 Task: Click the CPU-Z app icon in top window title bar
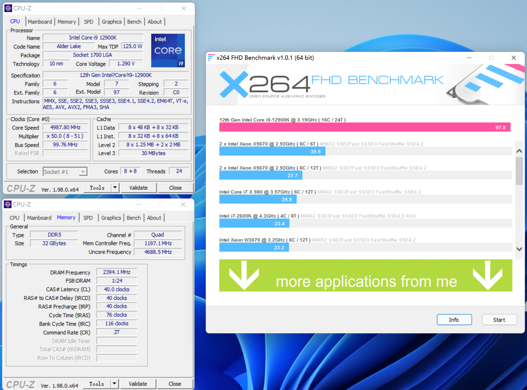(8, 8)
